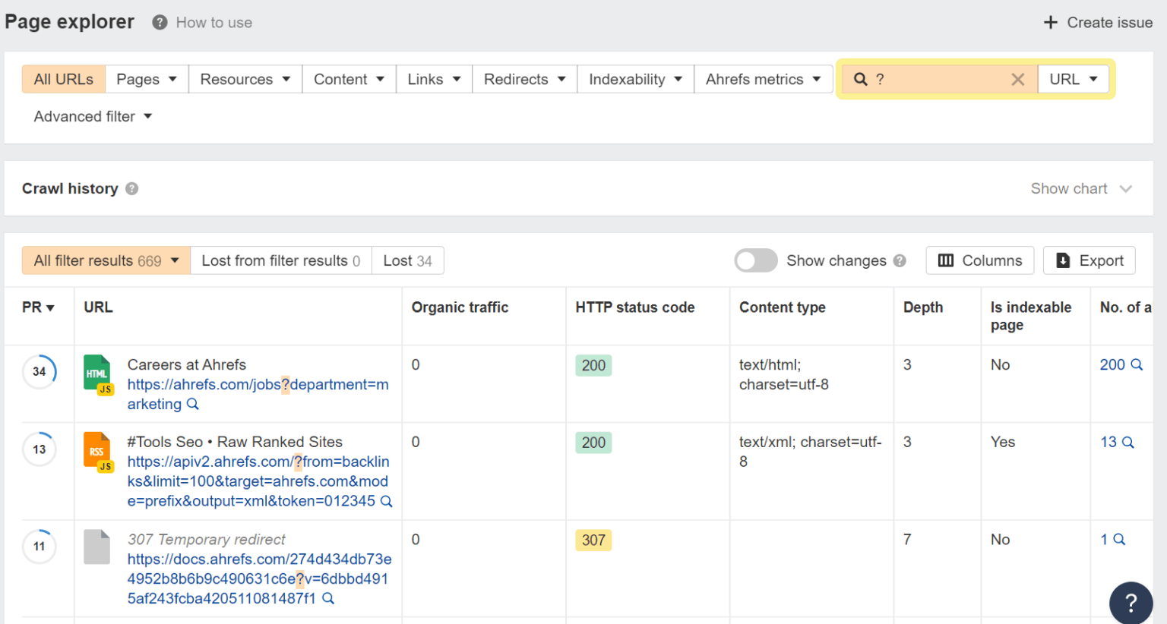1167x624 pixels.
Task: Click the blank file icon on the 307 redirect row
Action: pyautogui.click(x=97, y=547)
